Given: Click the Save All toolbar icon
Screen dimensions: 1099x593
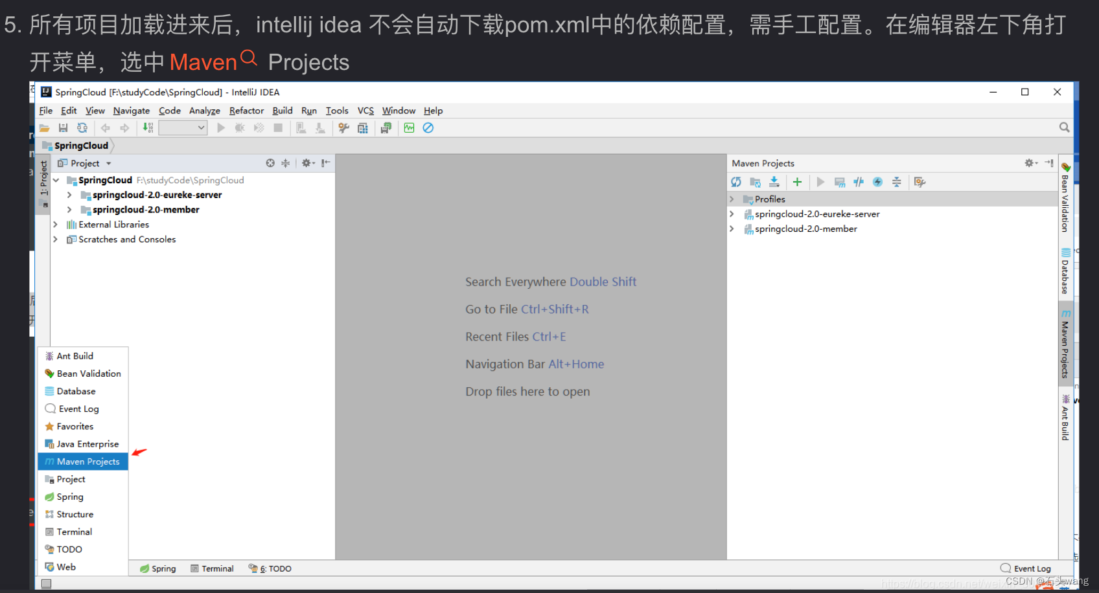Looking at the screenshot, I should (x=63, y=128).
